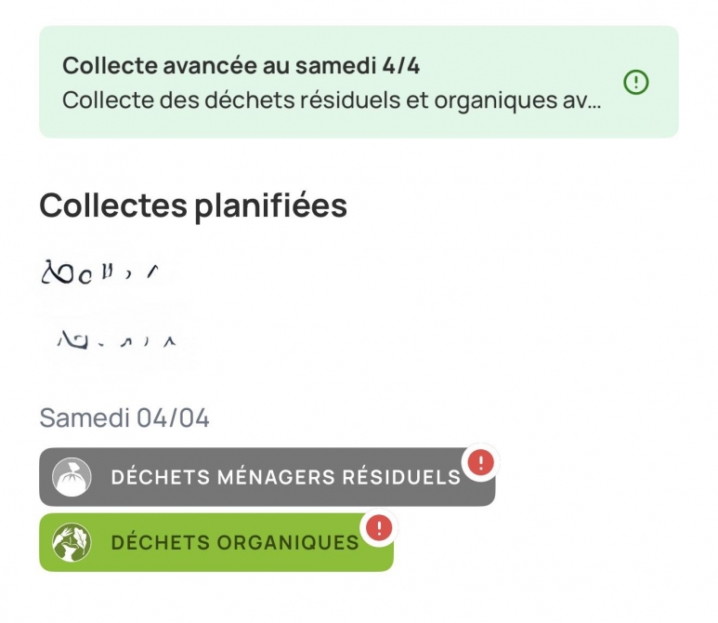718x623 pixels.
Task: Click the green info icon in the banner
Action: tap(636, 83)
